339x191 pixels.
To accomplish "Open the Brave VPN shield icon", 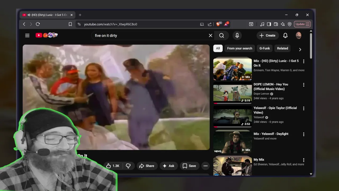I will coord(290,24).
